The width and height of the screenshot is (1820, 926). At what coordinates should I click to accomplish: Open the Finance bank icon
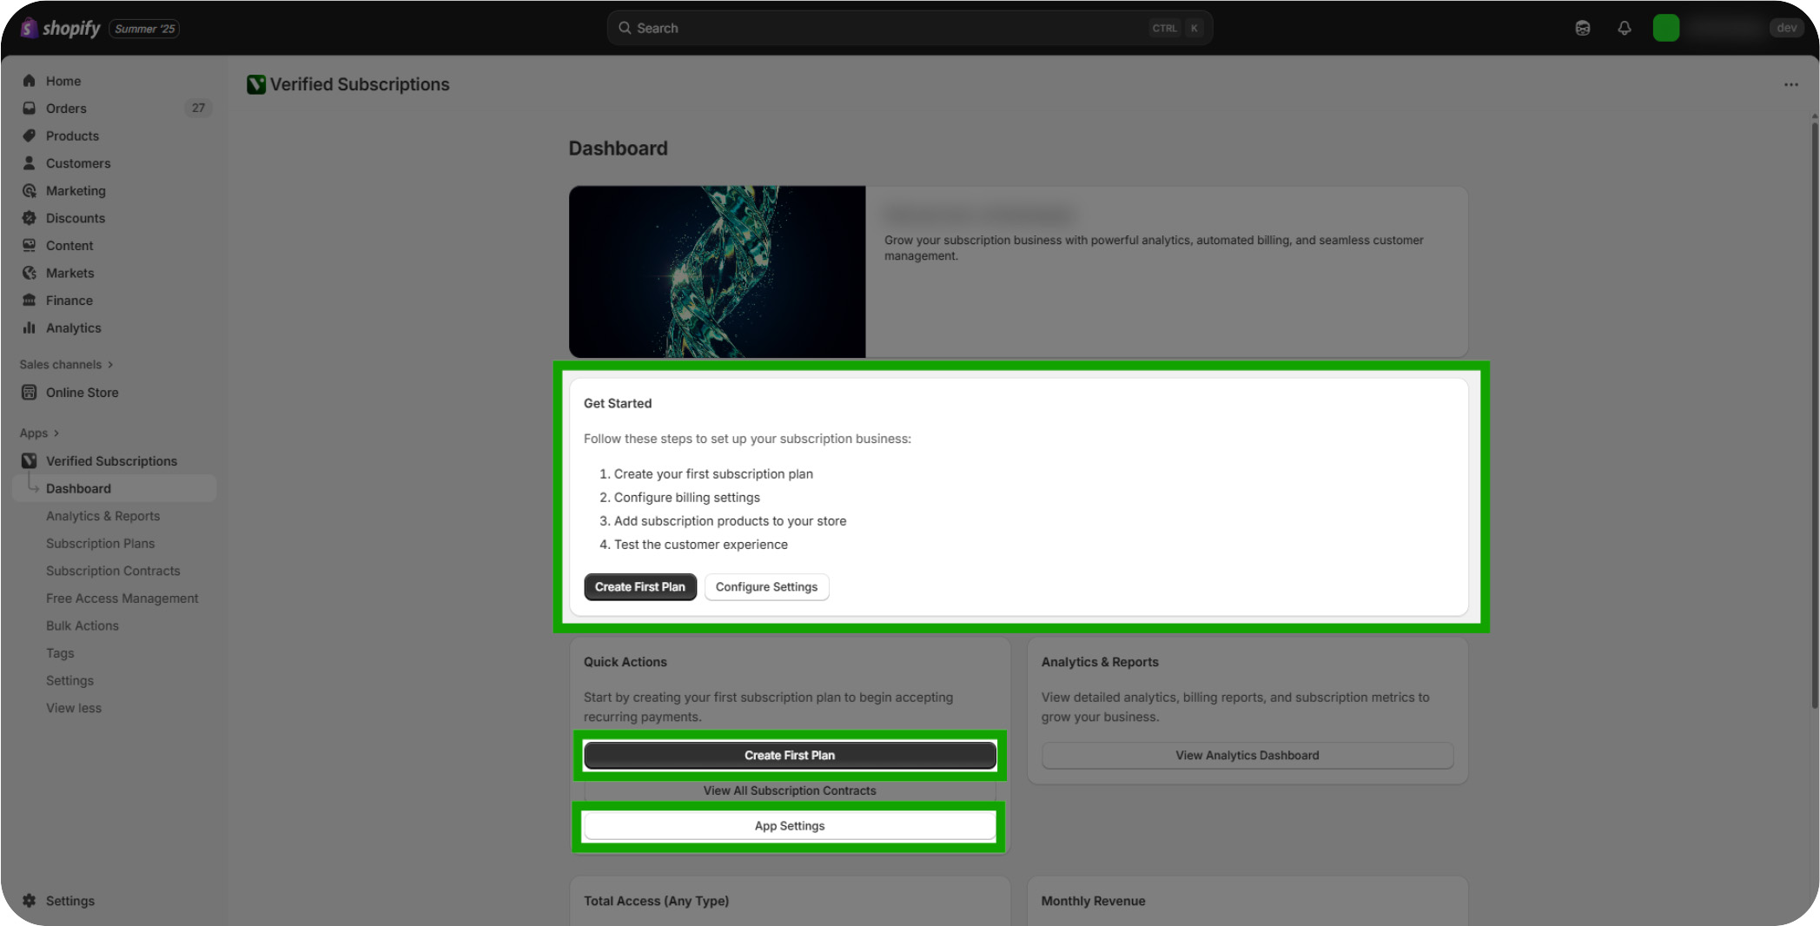point(29,300)
